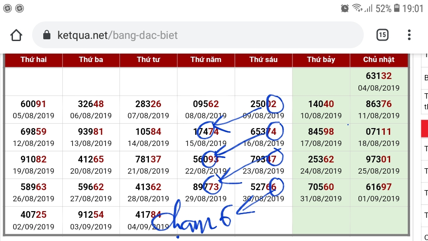
Task: Tap the Wi-Fi status bar icon
Action: pyautogui.click(x=357, y=8)
